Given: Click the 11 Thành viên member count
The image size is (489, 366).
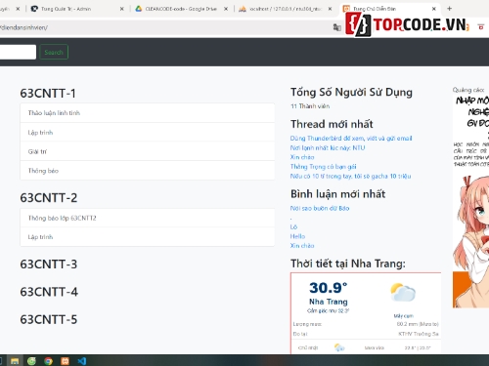Looking at the screenshot, I should (x=310, y=106).
